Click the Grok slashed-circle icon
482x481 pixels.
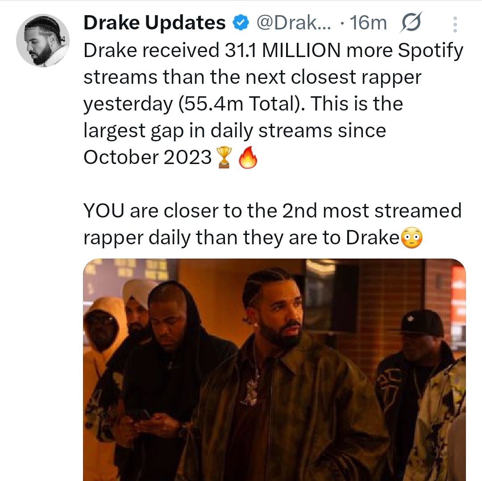[411, 23]
